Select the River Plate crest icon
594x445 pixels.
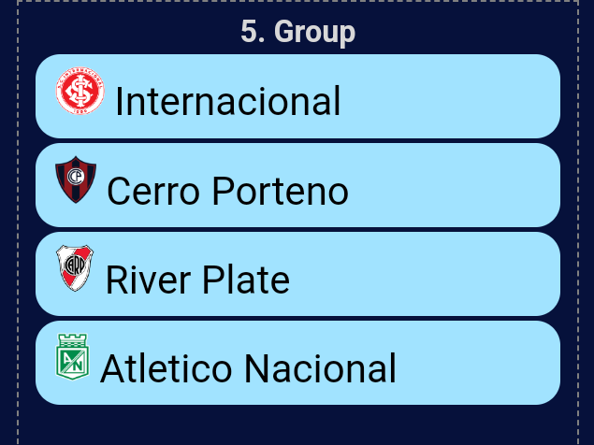pyautogui.click(x=75, y=268)
